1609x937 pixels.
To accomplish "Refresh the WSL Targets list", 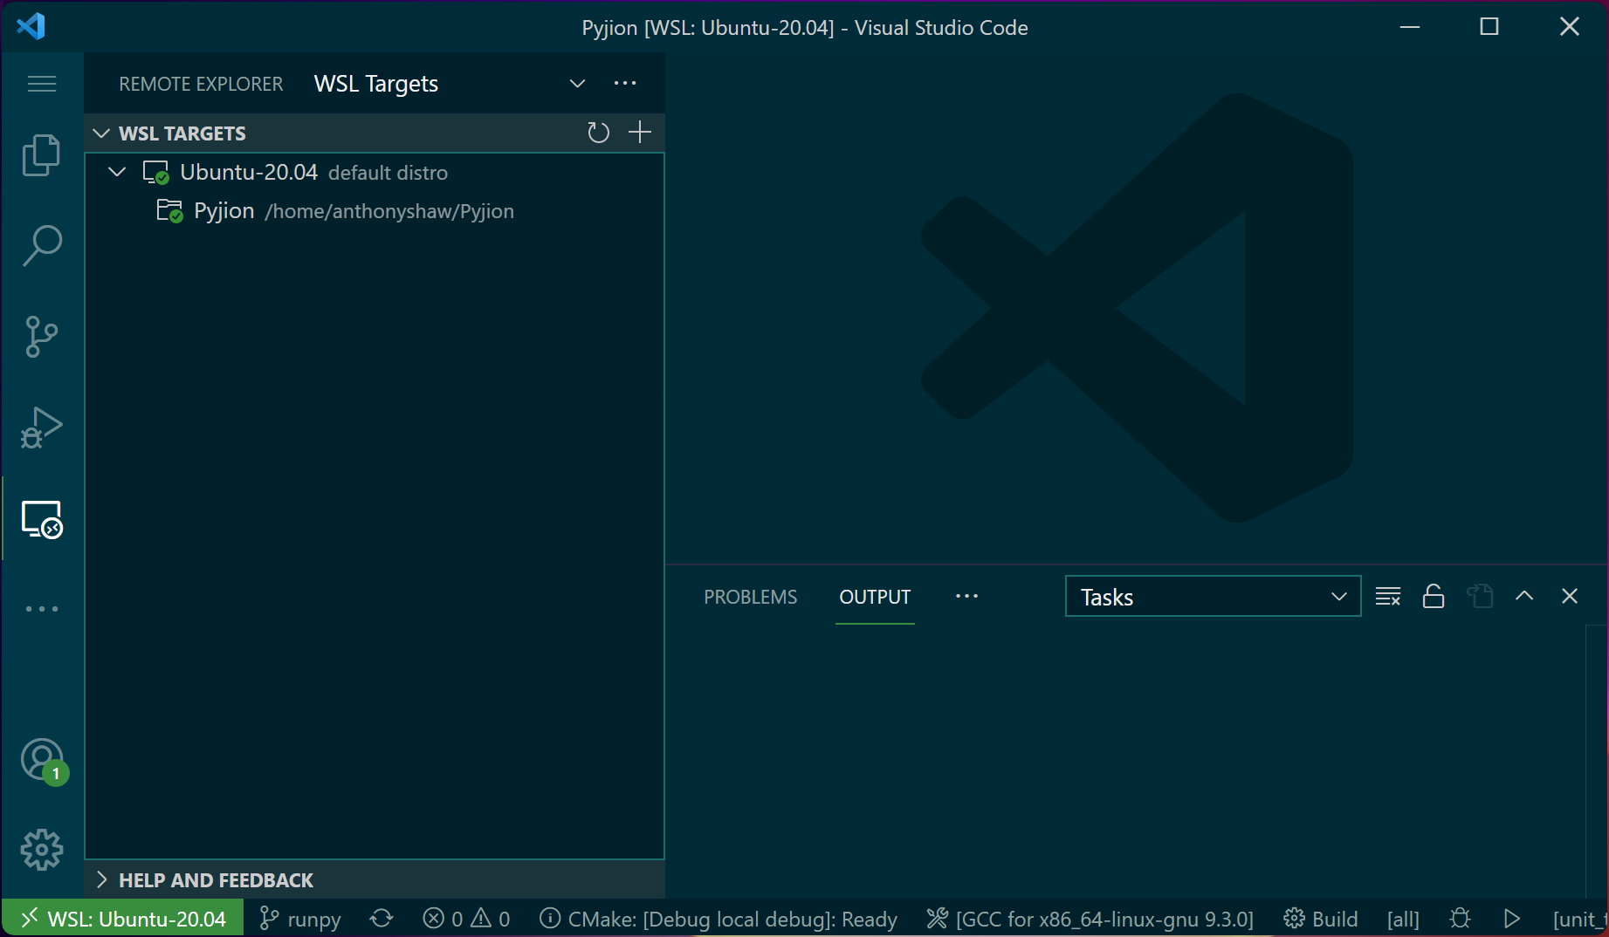I will pyautogui.click(x=598, y=133).
